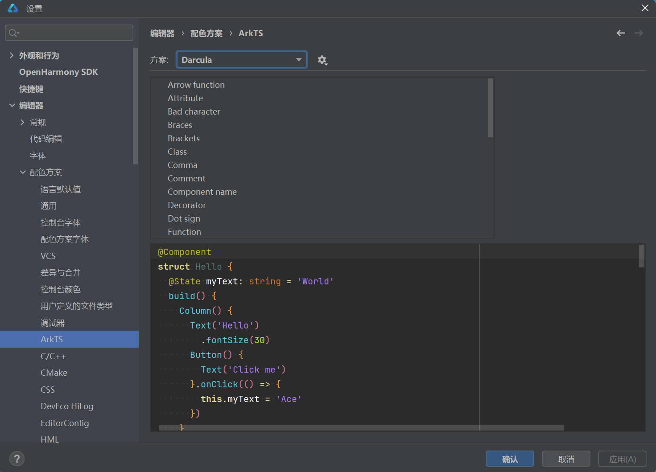This screenshot has width=656, height=472.
Task: Select CSS color settings
Action: click(48, 390)
